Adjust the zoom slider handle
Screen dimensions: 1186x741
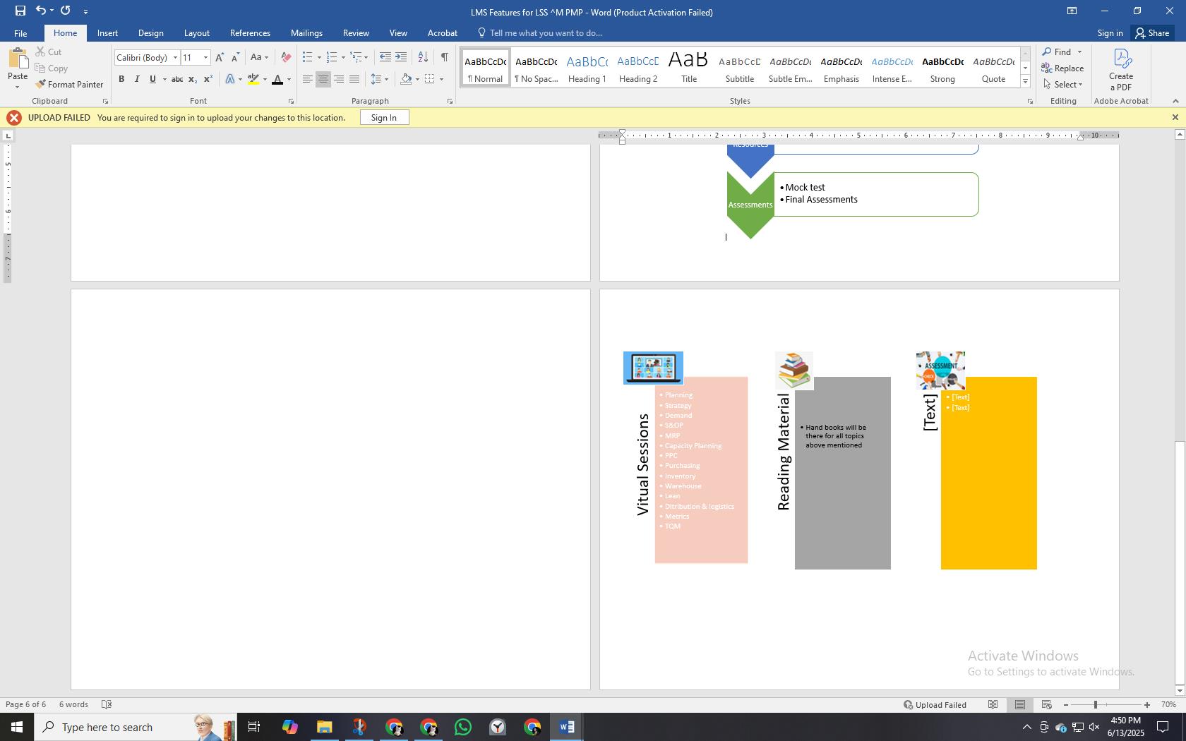(x=1096, y=704)
